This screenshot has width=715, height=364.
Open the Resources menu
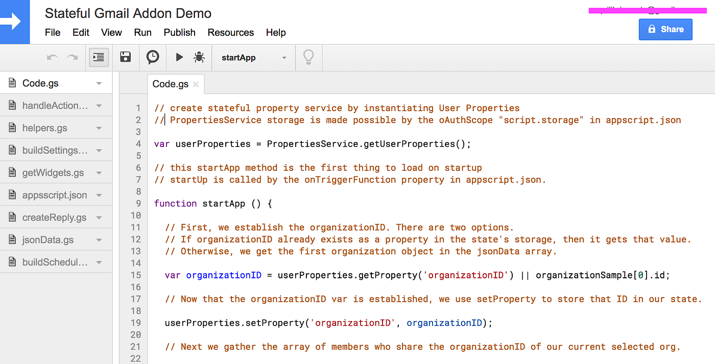pyautogui.click(x=230, y=32)
